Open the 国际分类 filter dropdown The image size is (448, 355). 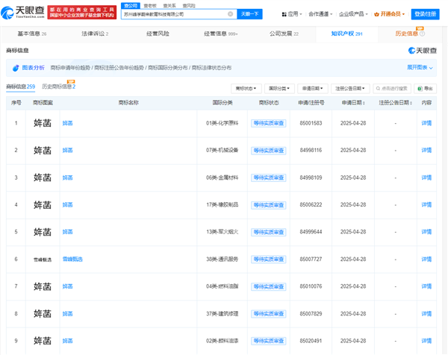279,88
